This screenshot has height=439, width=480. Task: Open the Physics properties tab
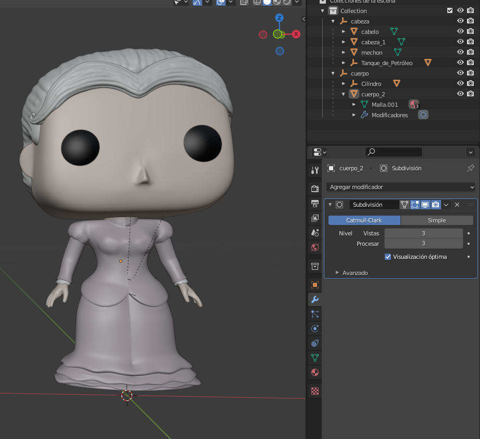[x=314, y=329]
